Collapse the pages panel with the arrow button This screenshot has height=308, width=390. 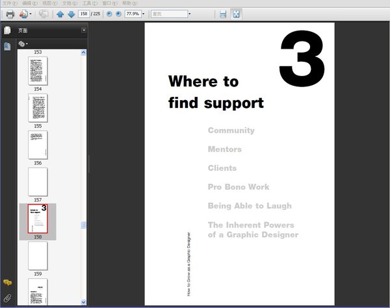84,30
